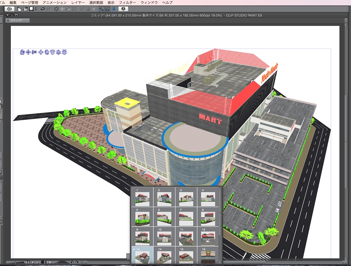The width and height of the screenshot is (351, 266).
Task: Open the CLIP STUDIO launcher icon
Action: click(x=9, y=9)
